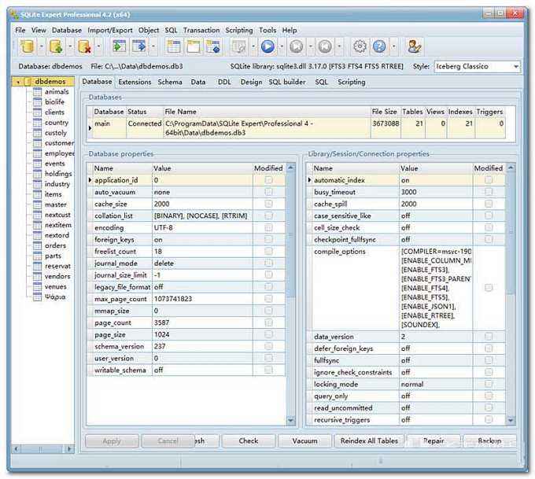Click the user registration person icon
The height and width of the screenshot is (479, 535).
click(x=414, y=46)
